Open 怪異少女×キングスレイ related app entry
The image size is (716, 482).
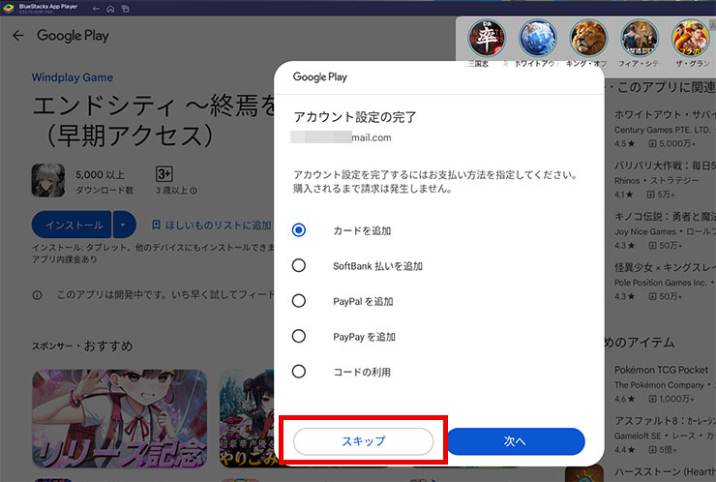(x=665, y=282)
